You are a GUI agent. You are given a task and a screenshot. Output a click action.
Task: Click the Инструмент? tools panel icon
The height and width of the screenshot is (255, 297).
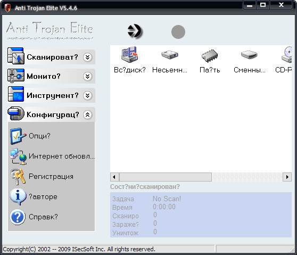click(x=16, y=94)
